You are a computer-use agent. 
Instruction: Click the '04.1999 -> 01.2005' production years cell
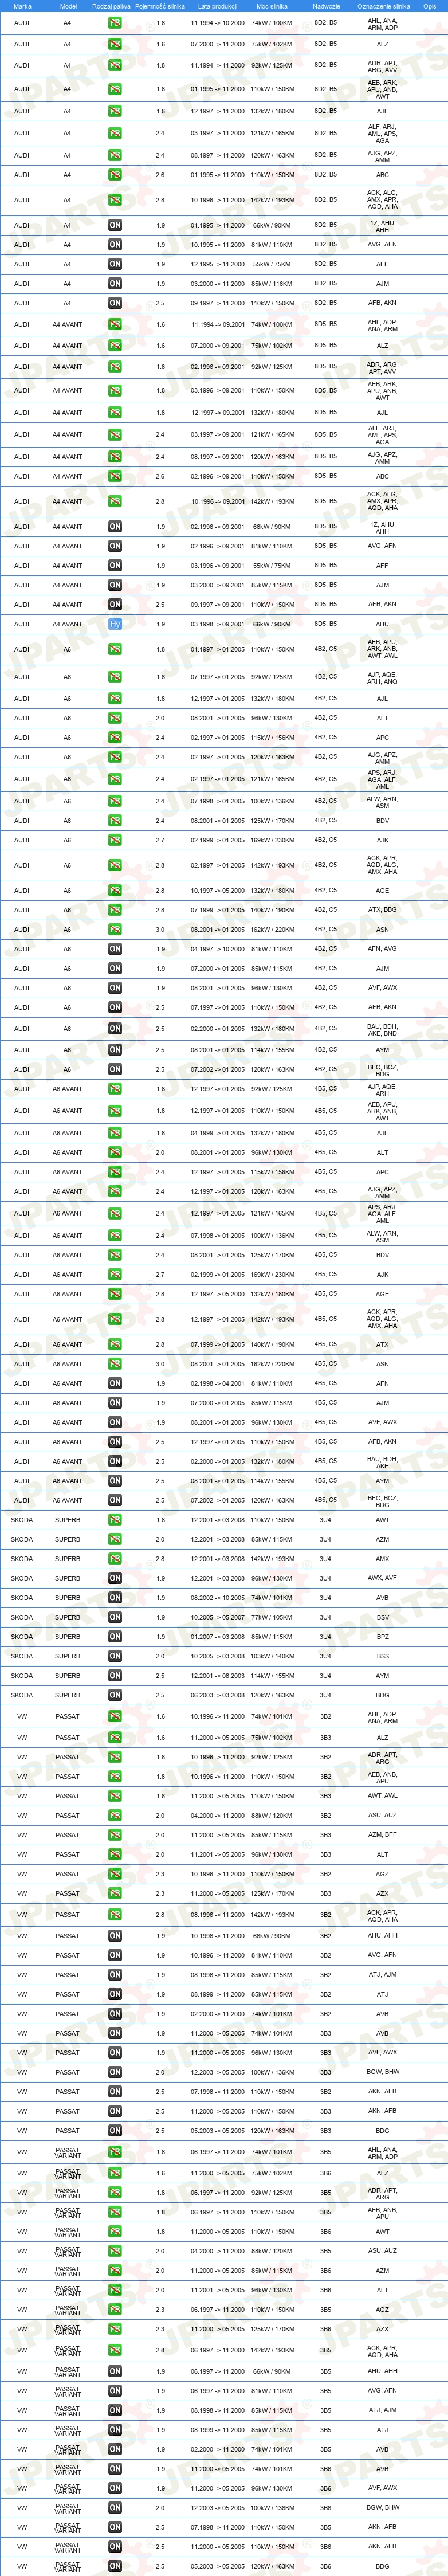(217, 1133)
